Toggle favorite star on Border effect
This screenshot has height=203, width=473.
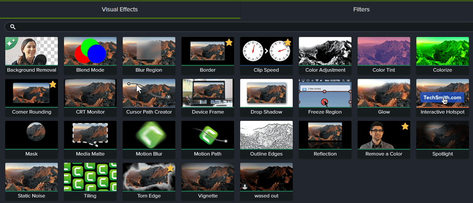tap(229, 42)
